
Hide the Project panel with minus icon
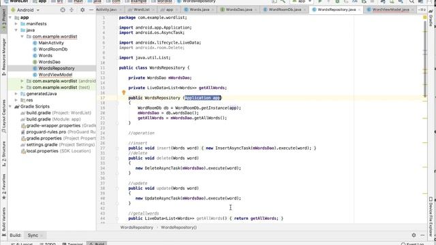point(91,10)
